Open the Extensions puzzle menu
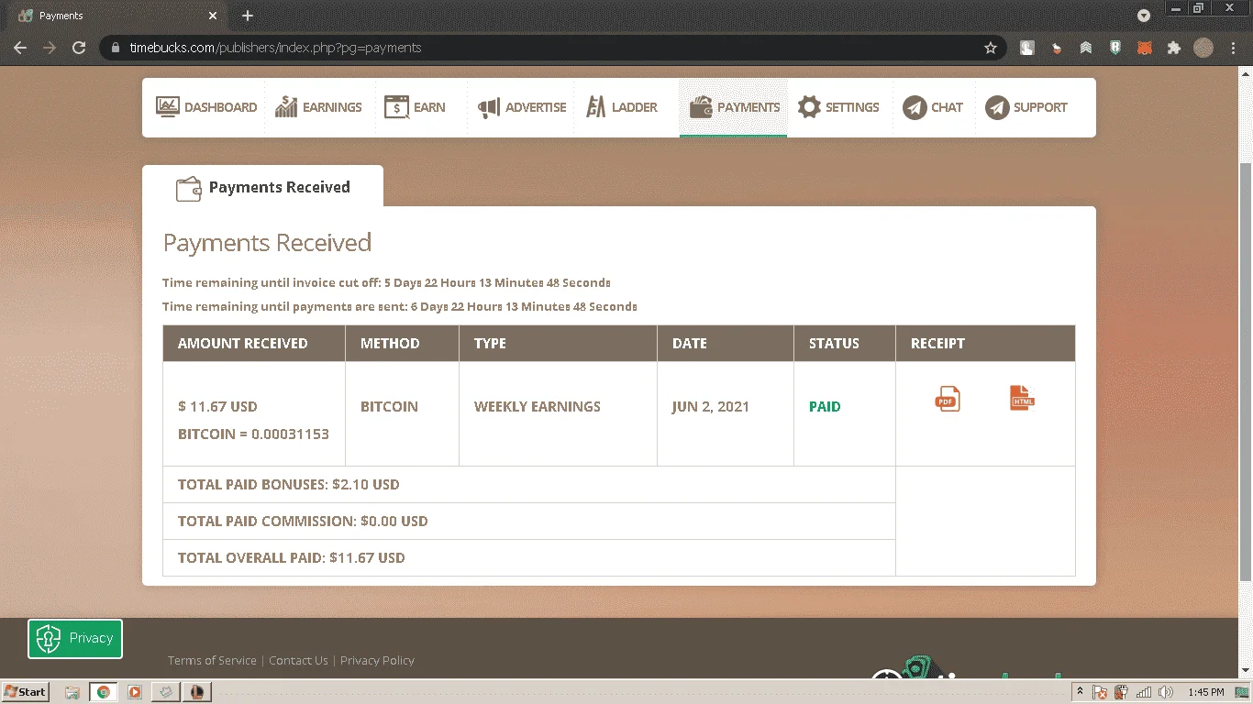This screenshot has height=704, width=1253. click(1174, 48)
